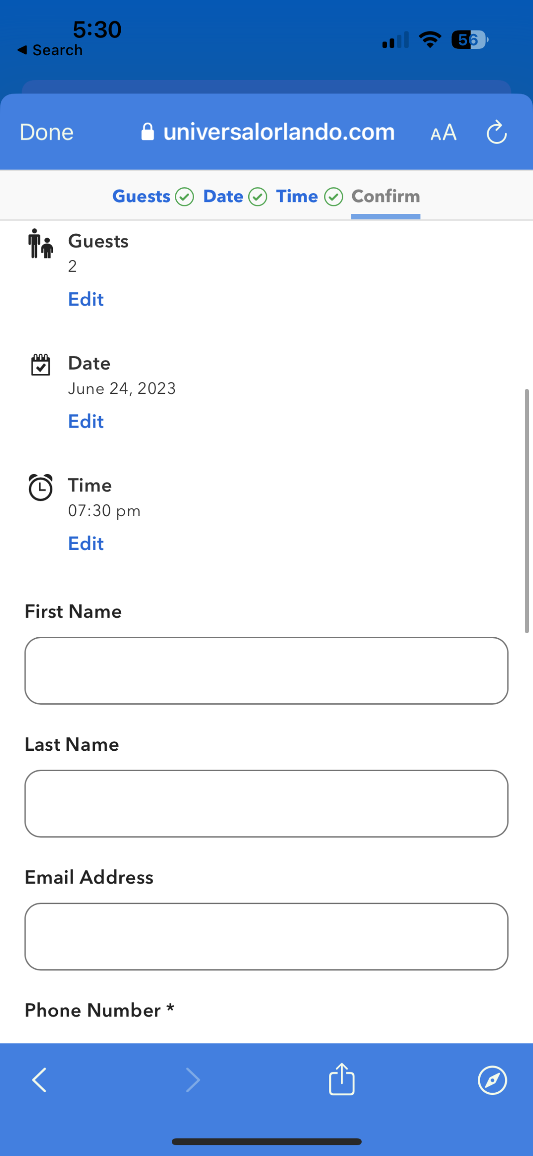Tap the reload page icon
Image resolution: width=533 pixels, height=1156 pixels.
click(496, 133)
